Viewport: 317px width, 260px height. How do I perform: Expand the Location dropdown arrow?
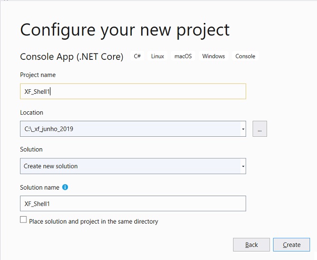(243, 129)
